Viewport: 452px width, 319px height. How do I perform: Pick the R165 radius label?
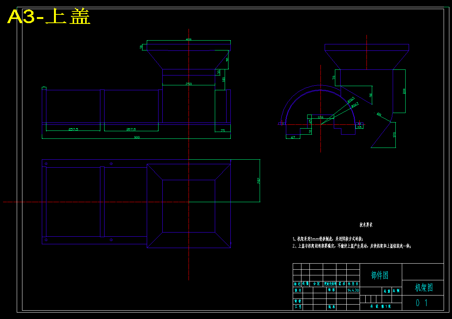(x=350, y=100)
